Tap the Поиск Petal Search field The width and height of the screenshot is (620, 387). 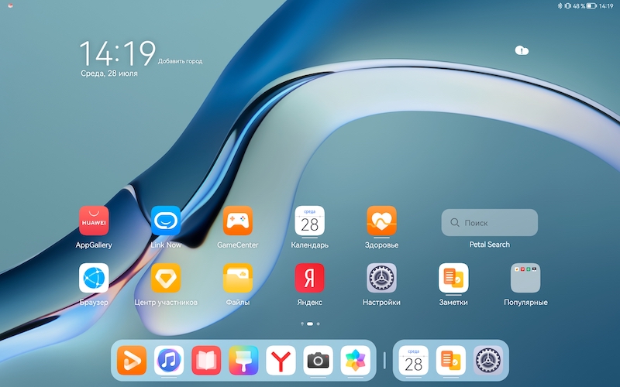pyautogui.click(x=490, y=223)
